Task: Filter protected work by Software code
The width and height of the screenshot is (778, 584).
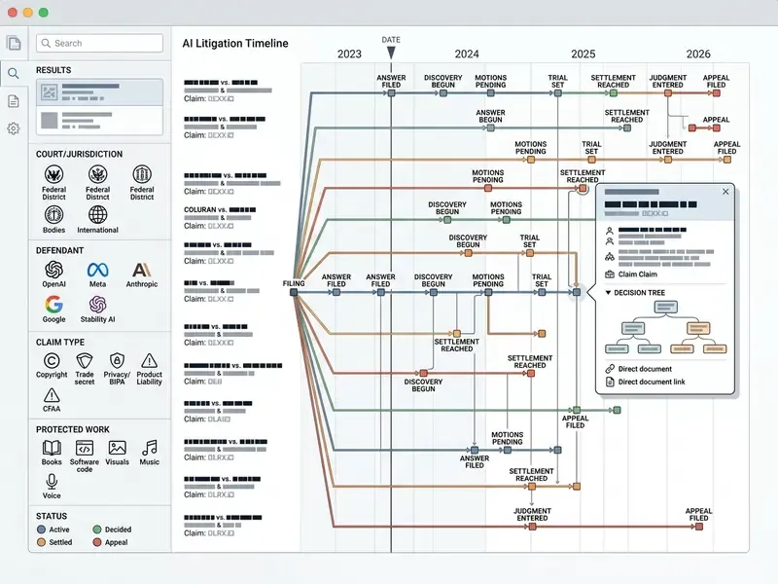Action: (x=85, y=456)
